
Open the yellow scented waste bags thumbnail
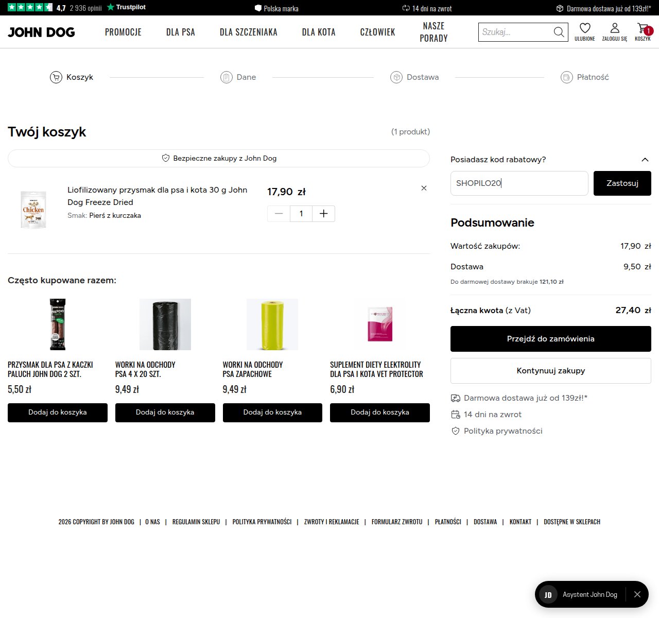[272, 324]
